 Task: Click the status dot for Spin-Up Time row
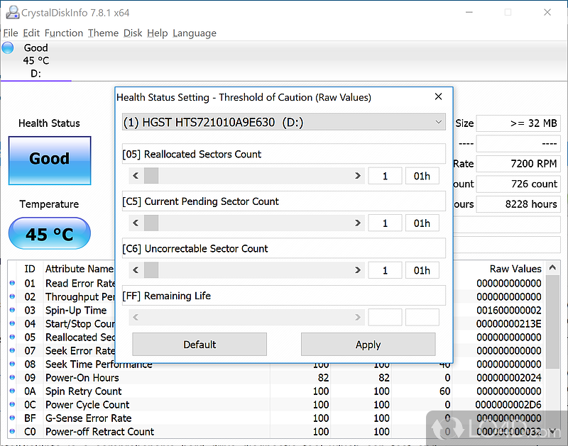[12, 310]
